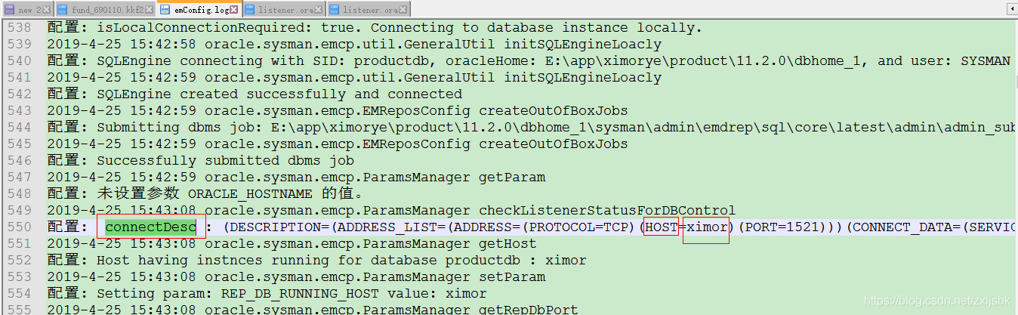Click the word HOST on line 550
The height and width of the screenshot is (315, 1018).
(x=662, y=227)
